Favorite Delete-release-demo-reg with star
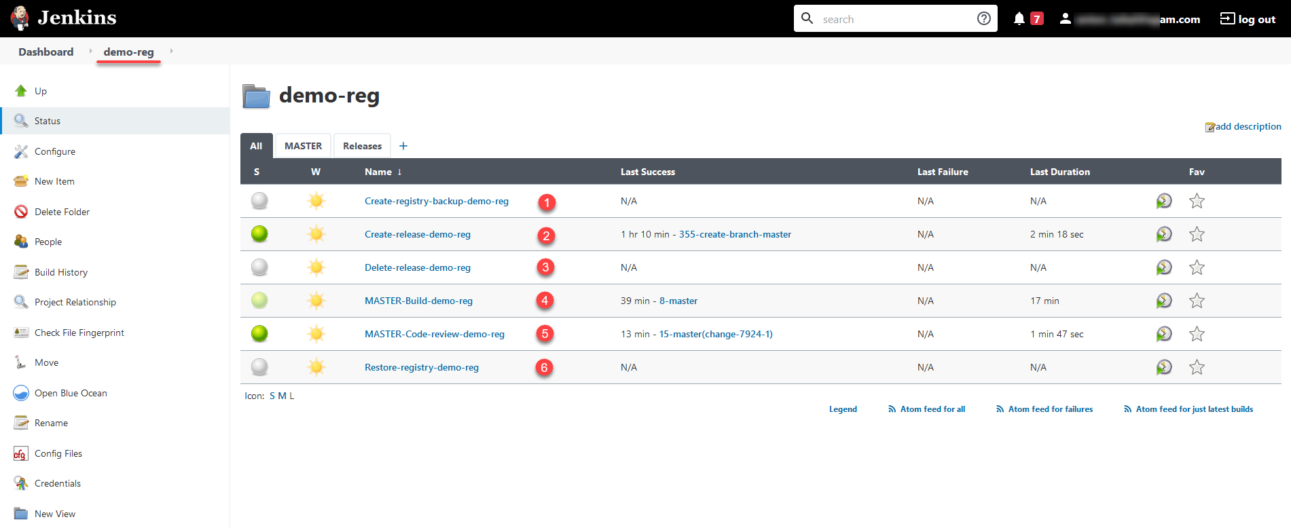 1197,267
